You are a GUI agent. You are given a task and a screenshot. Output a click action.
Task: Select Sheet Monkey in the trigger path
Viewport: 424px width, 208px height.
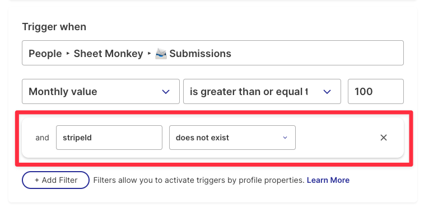point(108,54)
